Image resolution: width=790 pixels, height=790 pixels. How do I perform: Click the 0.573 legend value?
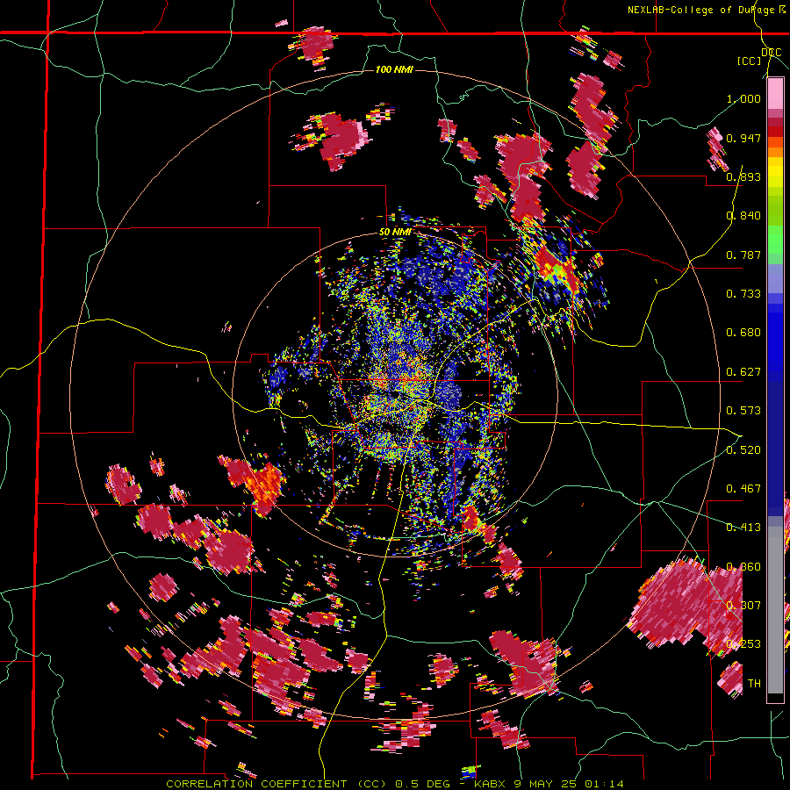point(743,411)
